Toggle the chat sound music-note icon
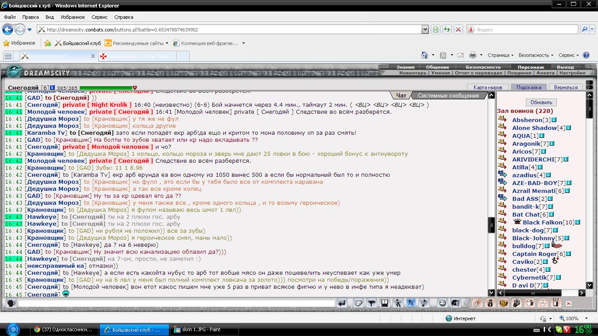Viewport: 598px width, 336px height. point(424,303)
